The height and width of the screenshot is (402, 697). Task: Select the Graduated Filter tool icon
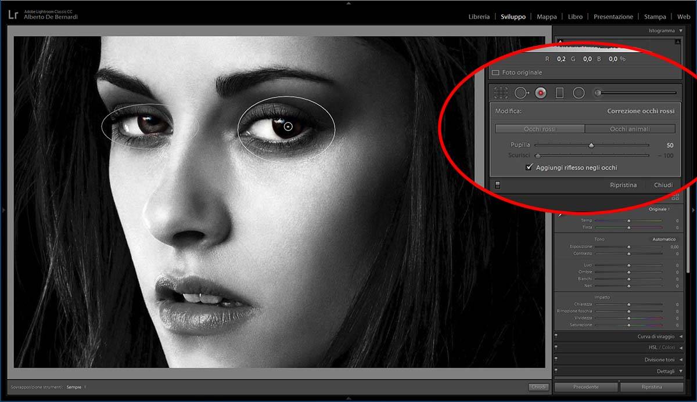coord(560,93)
